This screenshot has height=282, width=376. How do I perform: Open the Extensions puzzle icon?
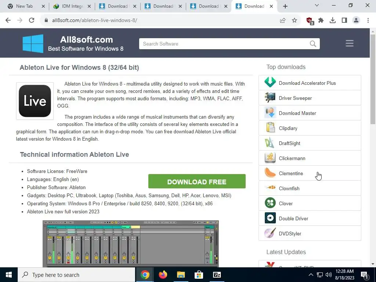coord(321,21)
